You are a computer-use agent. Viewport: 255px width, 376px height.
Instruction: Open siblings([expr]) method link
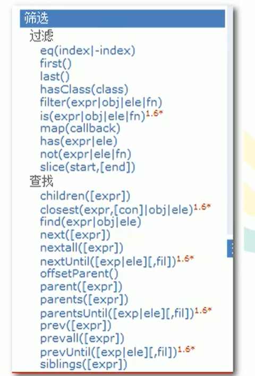click(x=83, y=364)
